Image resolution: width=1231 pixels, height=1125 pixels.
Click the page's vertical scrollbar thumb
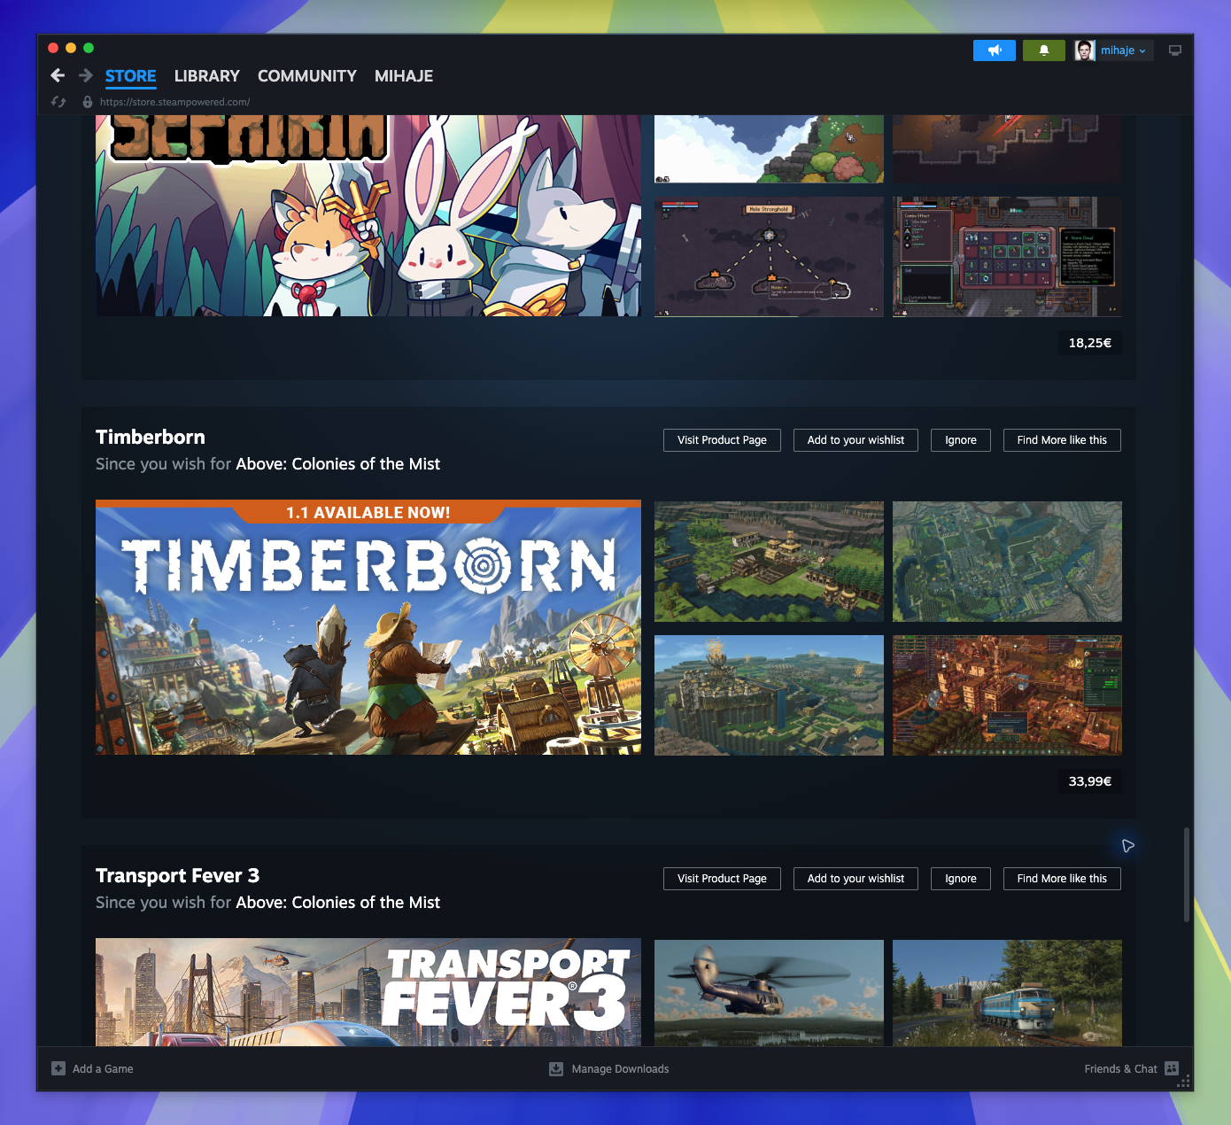[x=1187, y=875]
